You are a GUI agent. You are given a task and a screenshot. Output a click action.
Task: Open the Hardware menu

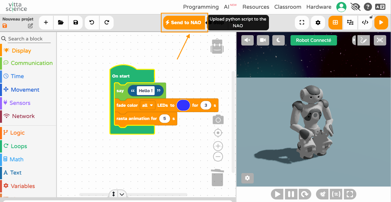(x=319, y=7)
